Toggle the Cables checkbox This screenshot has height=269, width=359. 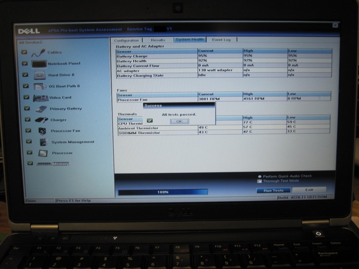point(24,52)
